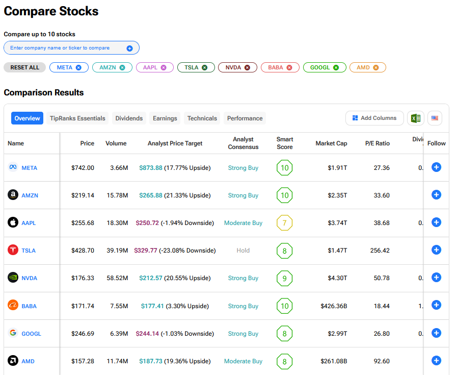Remove NVDA chip with its x icon

(x=248, y=67)
